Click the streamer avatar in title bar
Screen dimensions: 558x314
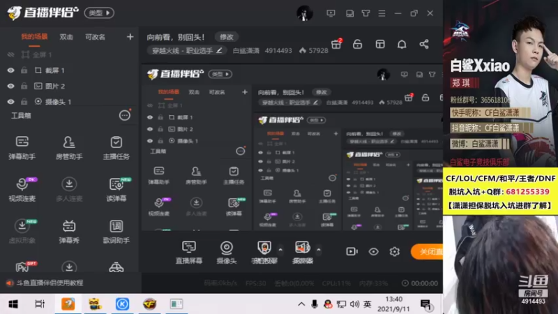pyautogui.click(x=304, y=13)
